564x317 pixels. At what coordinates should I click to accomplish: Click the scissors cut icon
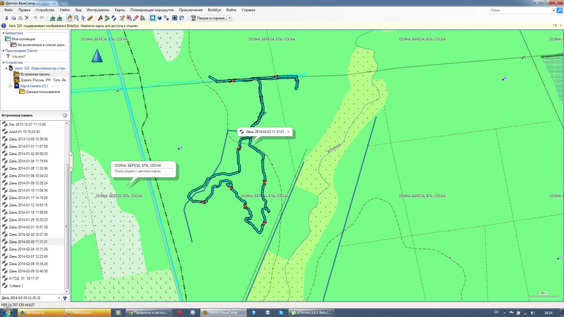point(7,18)
